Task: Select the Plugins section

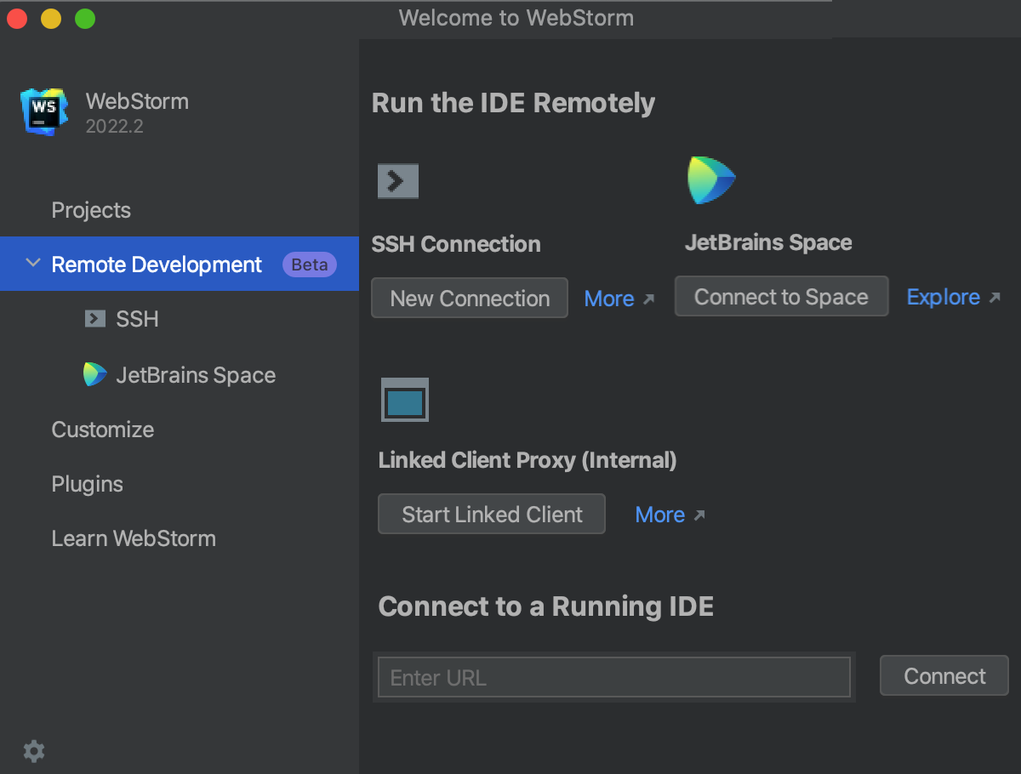Action: click(x=87, y=483)
